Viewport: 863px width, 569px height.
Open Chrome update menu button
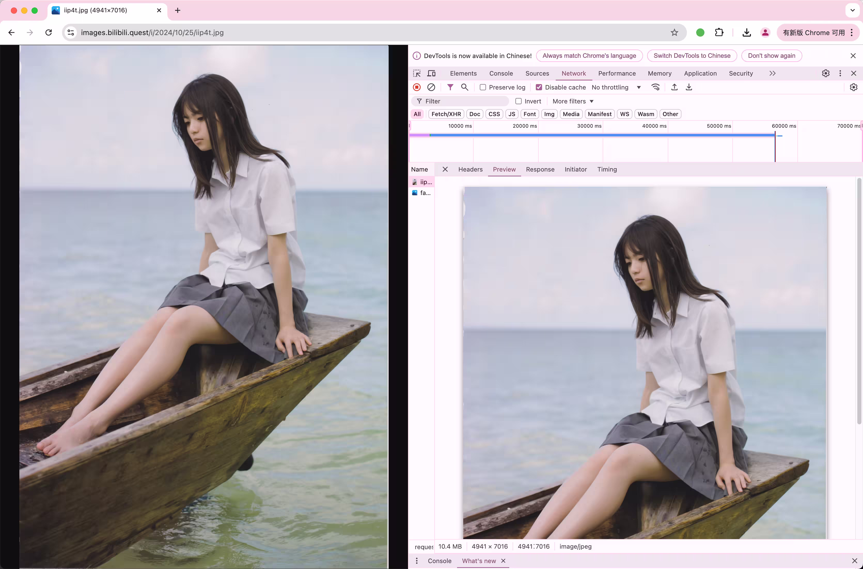[x=818, y=33]
